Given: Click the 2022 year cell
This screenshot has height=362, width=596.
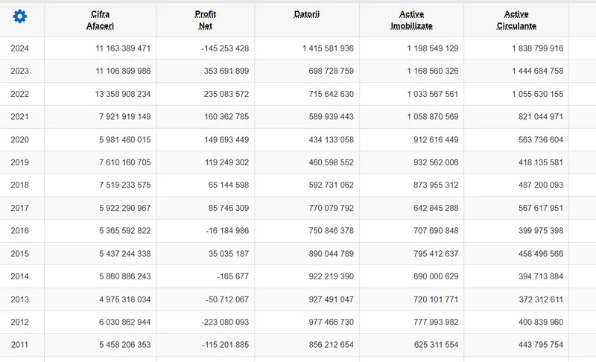Looking at the screenshot, I should point(20,95).
